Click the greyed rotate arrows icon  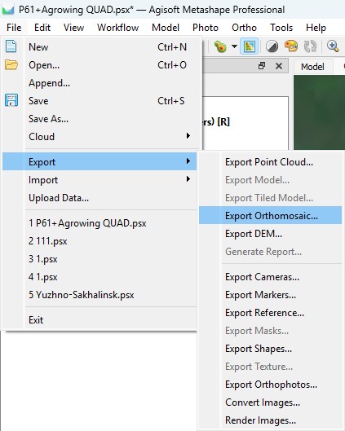point(310,46)
